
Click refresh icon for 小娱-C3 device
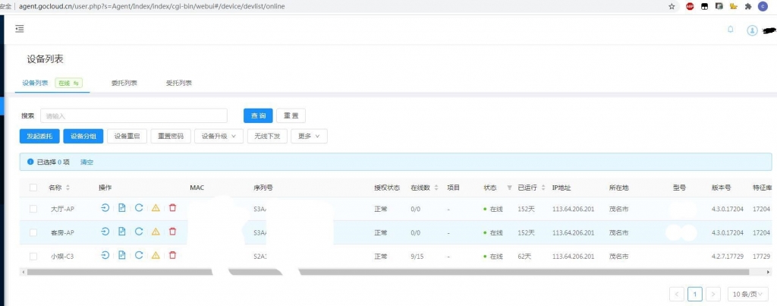point(139,255)
